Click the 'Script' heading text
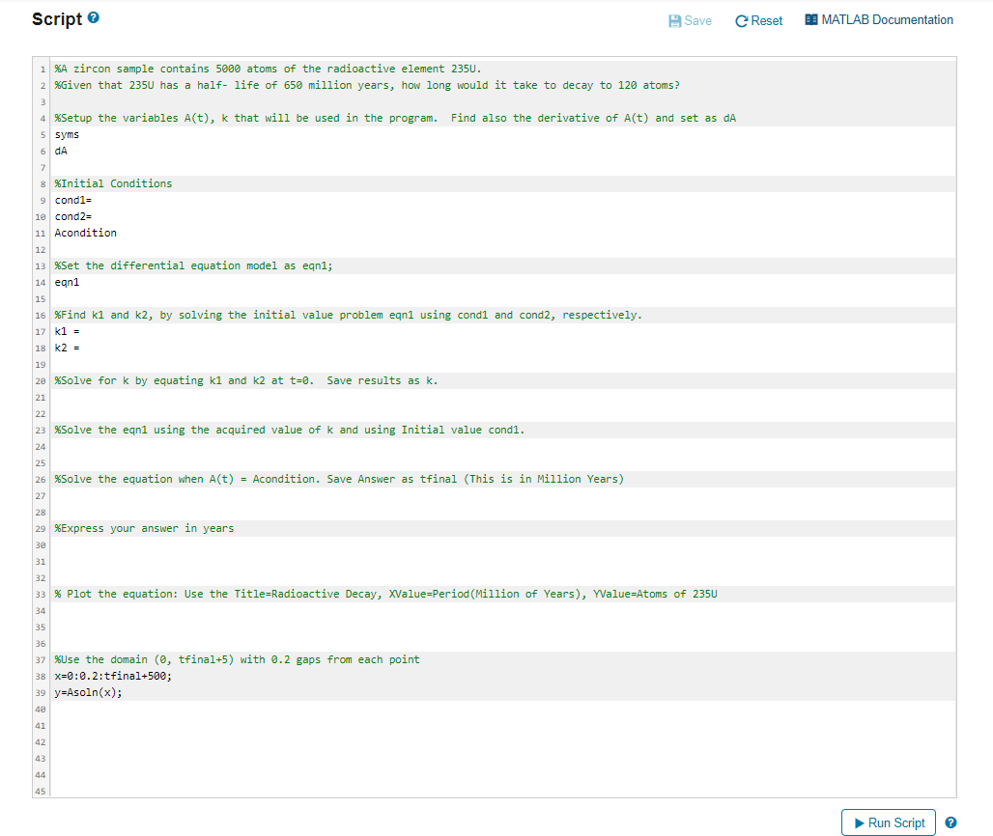This screenshot has width=993, height=836. [x=57, y=19]
